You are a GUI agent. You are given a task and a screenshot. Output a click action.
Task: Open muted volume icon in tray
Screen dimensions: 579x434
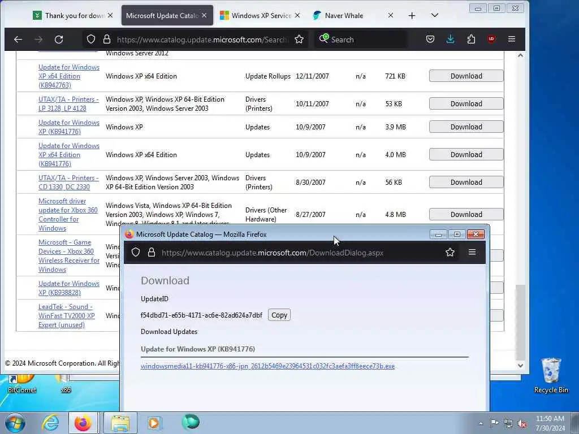(x=522, y=424)
